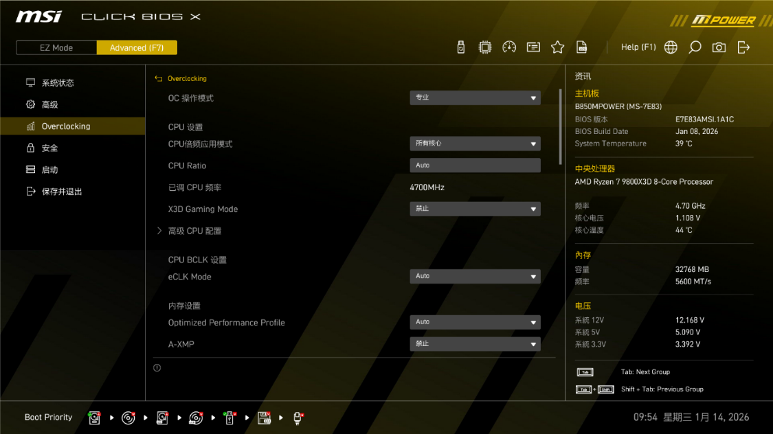Open the OC 操作模式 dropdown
The width and height of the screenshot is (773, 434).
click(475, 98)
